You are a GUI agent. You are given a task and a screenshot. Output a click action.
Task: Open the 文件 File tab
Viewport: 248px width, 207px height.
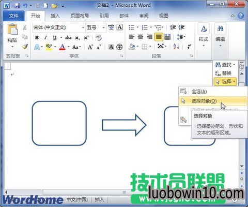click(14, 16)
